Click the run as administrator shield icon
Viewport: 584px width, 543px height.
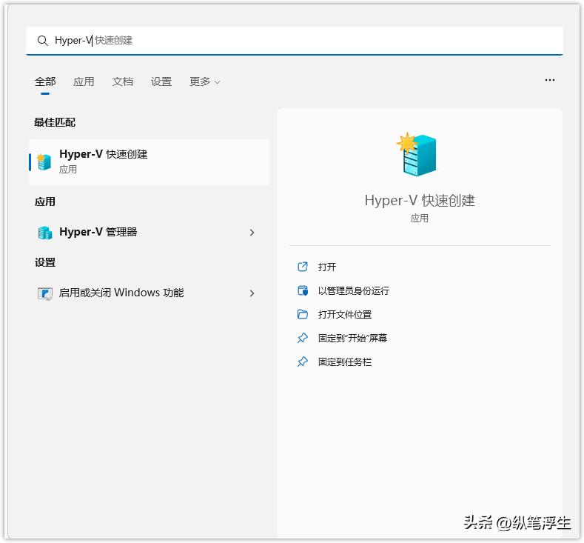[x=303, y=290]
